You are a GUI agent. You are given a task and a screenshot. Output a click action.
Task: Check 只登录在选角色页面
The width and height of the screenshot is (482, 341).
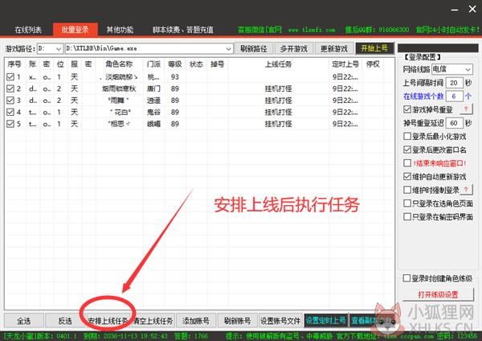[x=407, y=203]
